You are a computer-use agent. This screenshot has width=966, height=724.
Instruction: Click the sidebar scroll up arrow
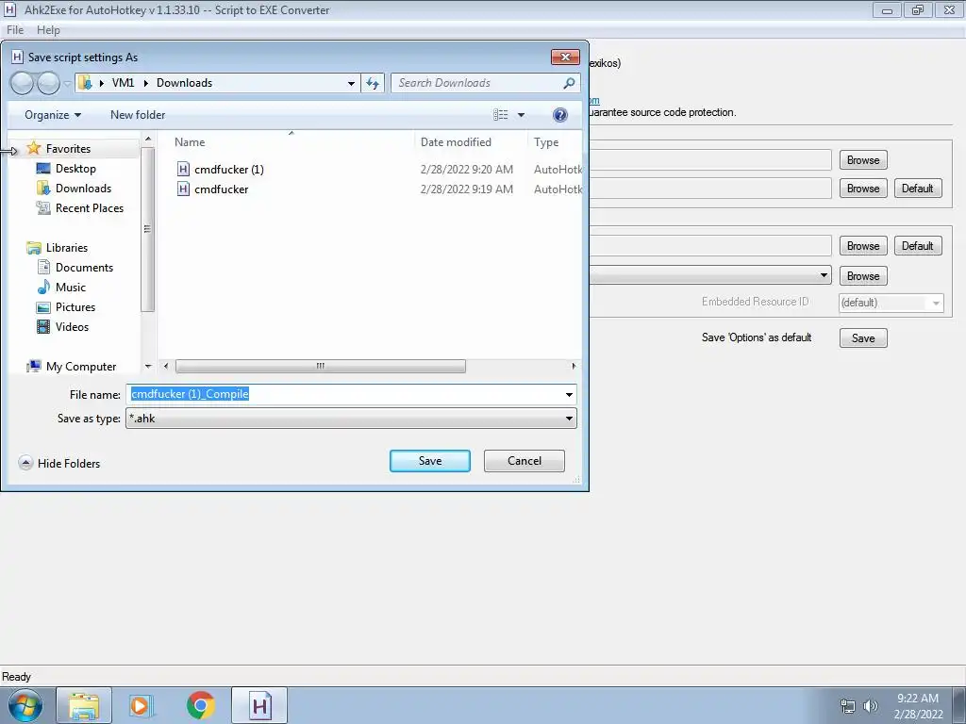(148, 140)
